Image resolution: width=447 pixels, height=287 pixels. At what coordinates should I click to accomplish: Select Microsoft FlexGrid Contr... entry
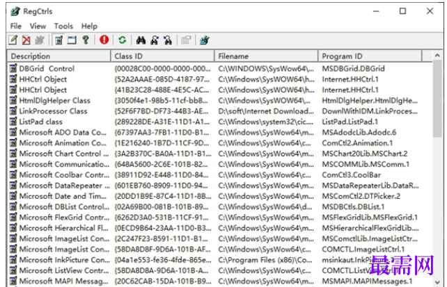[x=64, y=218]
